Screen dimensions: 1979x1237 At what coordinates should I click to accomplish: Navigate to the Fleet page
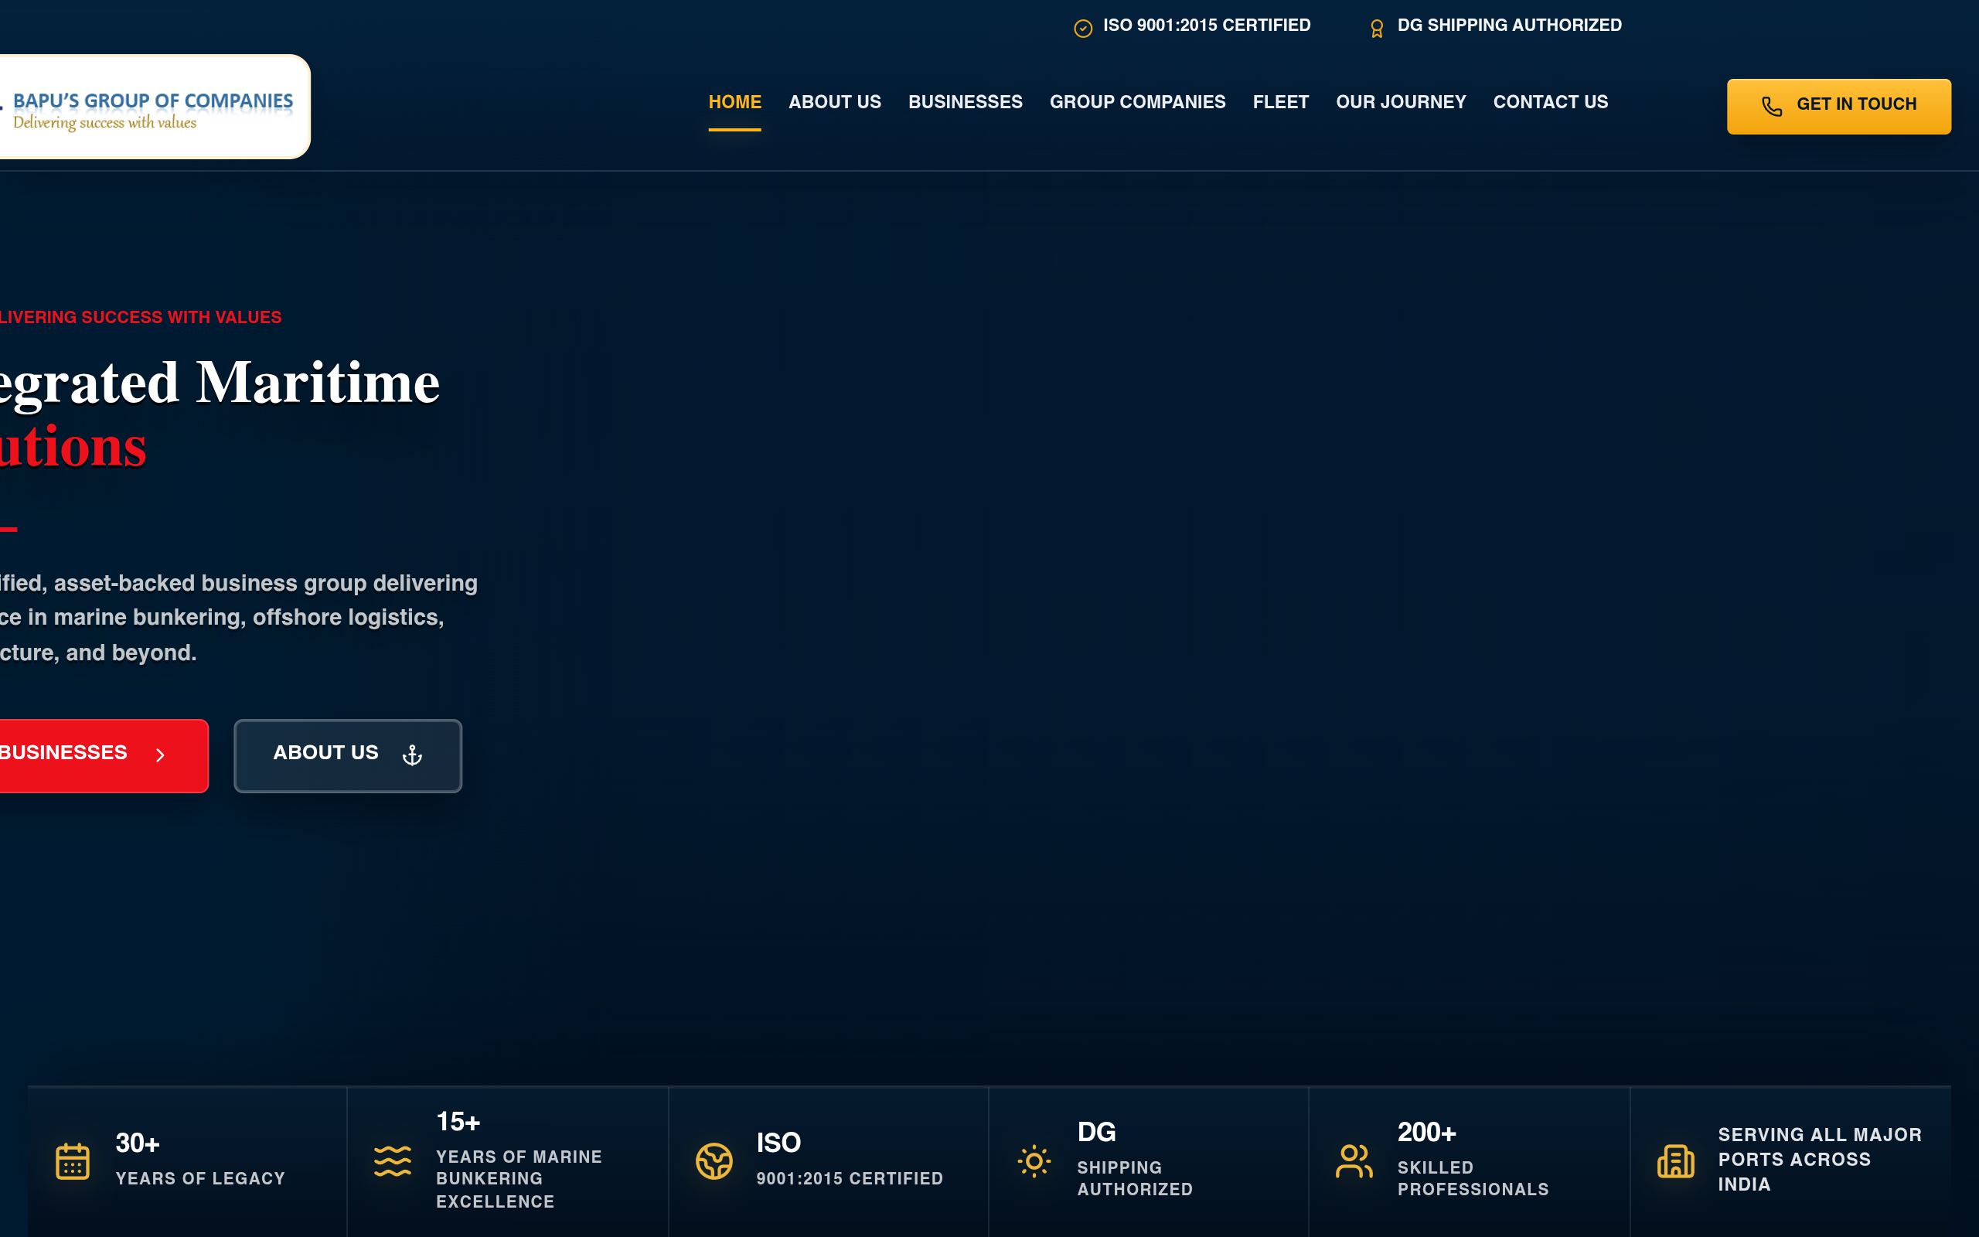(x=1281, y=102)
